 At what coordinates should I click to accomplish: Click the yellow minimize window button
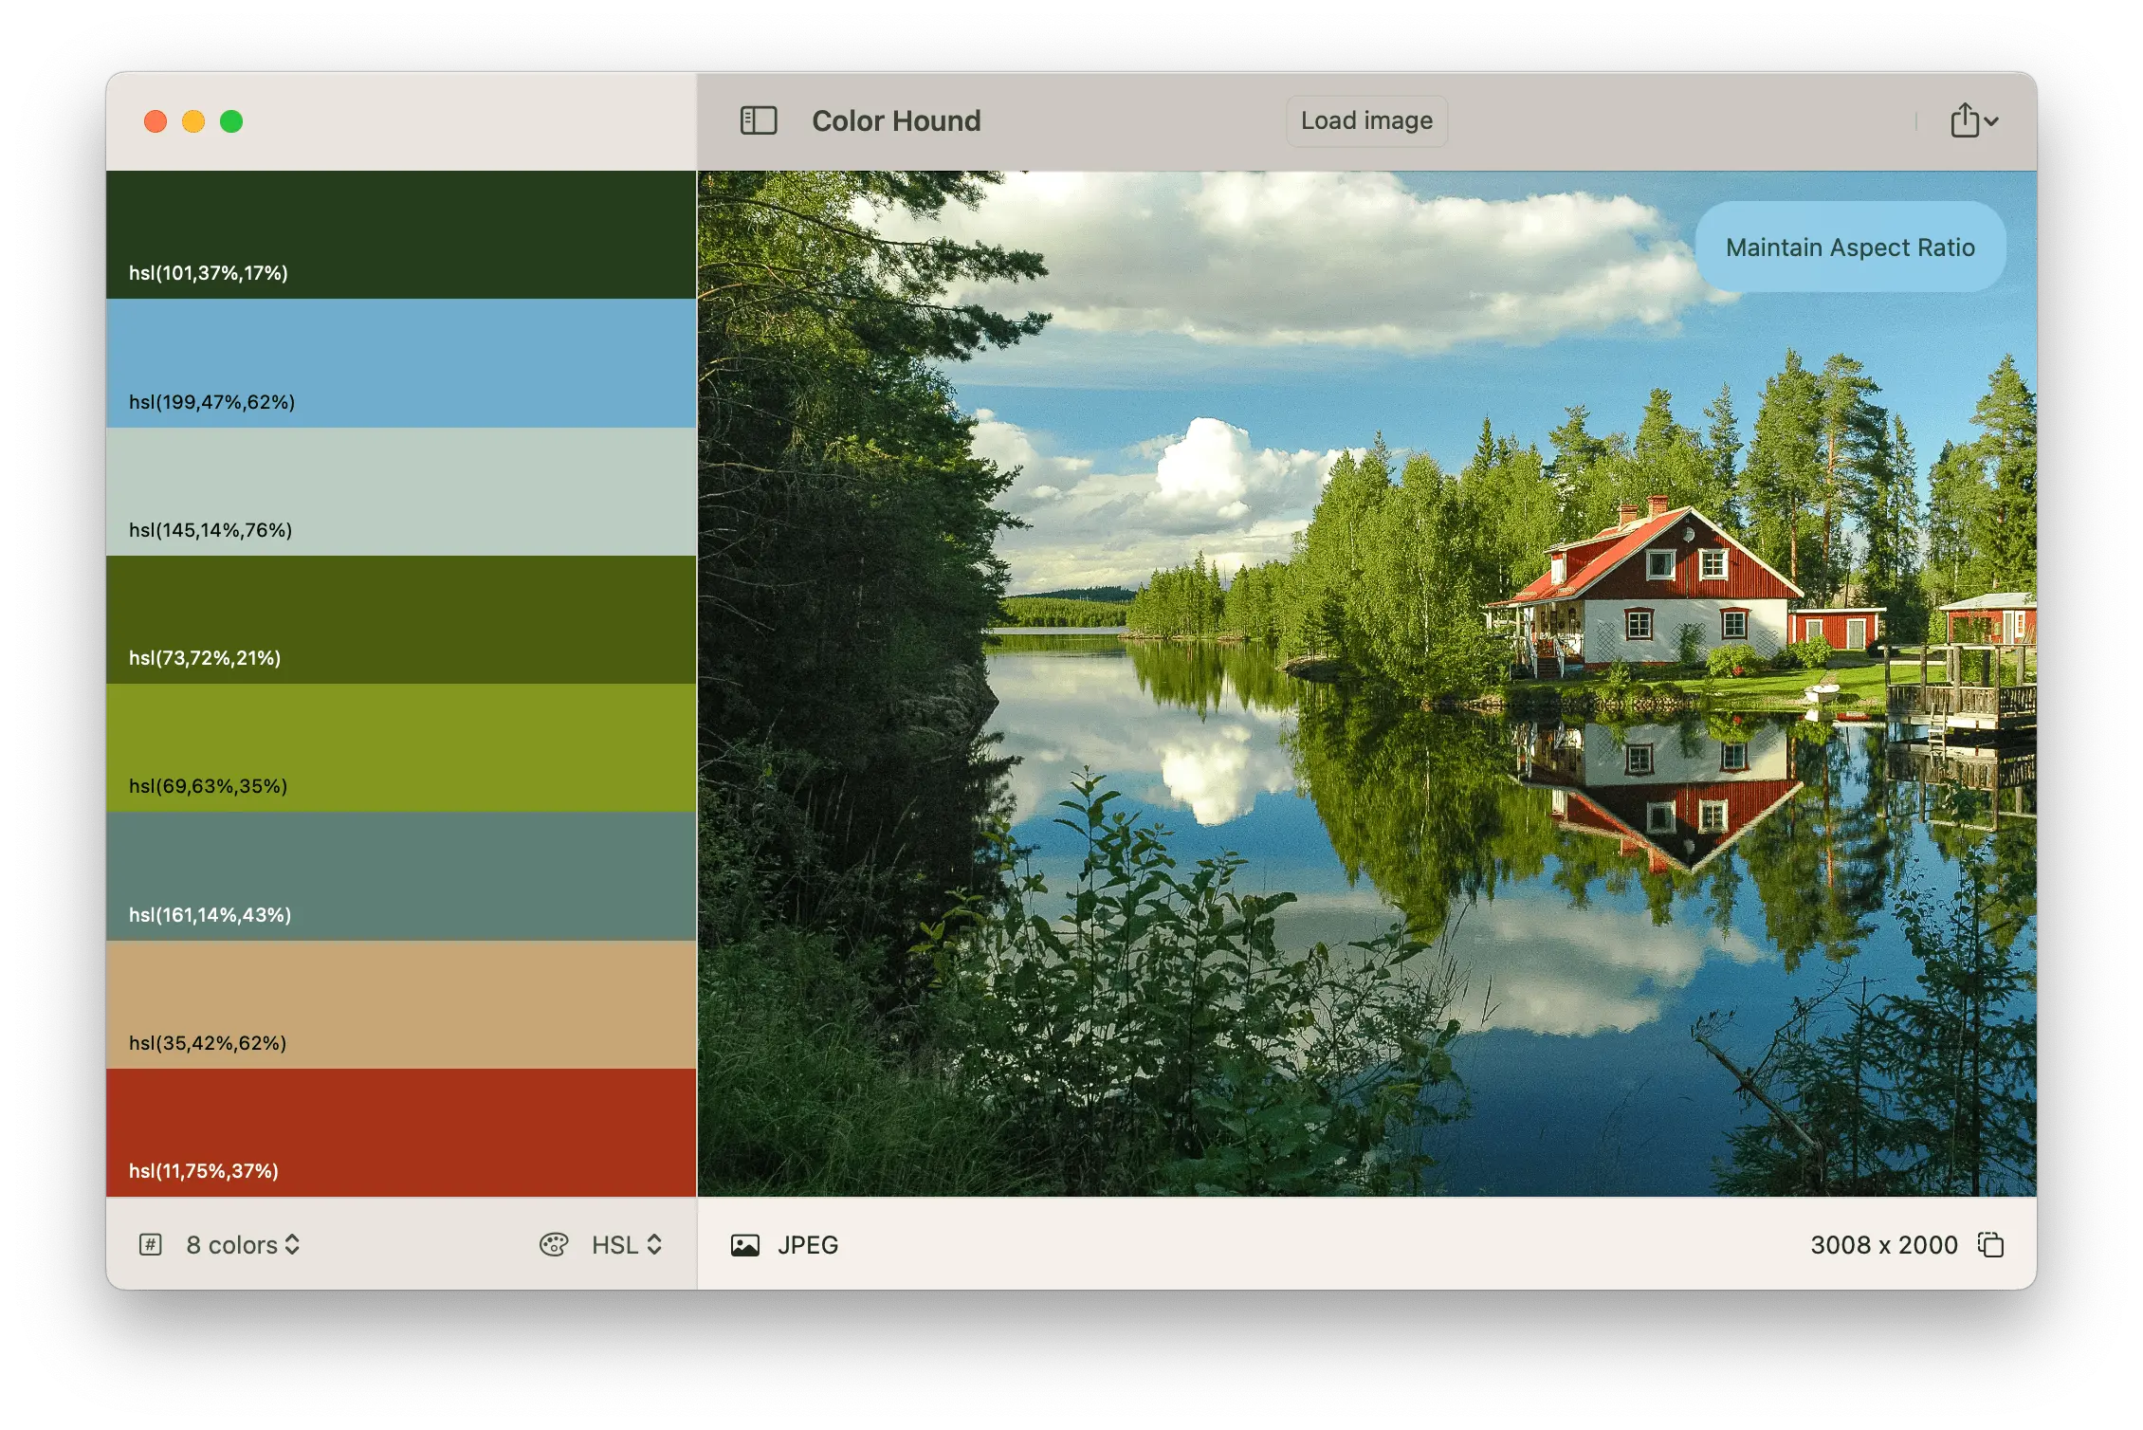[x=193, y=121]
